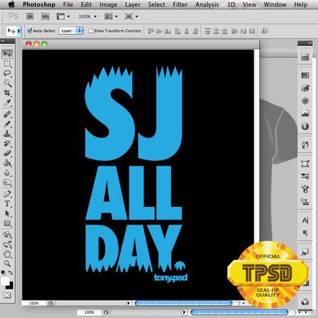This screenshot has height=318, width=318.
Task: Select the Healing Brush tool
Action: [x=7, y=114]
